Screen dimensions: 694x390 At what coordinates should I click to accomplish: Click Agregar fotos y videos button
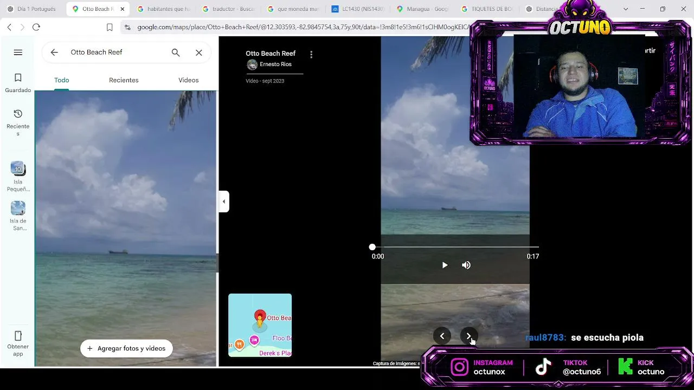(126, 349)
